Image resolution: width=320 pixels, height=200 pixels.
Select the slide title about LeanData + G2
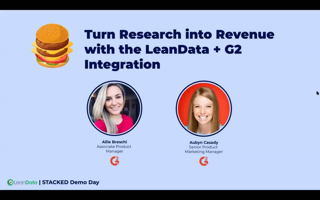179,49
